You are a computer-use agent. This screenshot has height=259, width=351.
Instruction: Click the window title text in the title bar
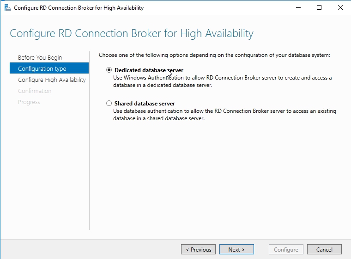(x=79, y=8)
